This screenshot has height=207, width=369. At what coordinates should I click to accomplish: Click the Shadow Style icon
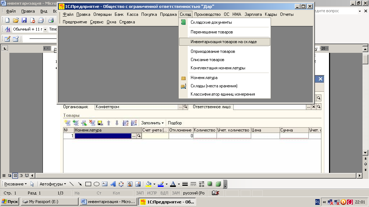210,184
